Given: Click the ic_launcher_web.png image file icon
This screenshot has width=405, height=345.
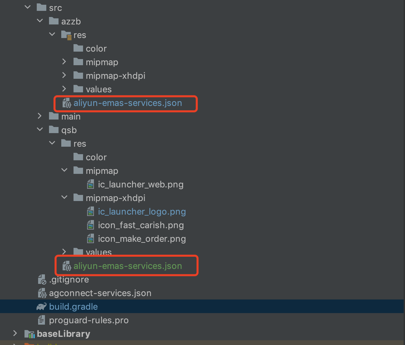Looking at the screenshot, I should (x=91, y=184).
